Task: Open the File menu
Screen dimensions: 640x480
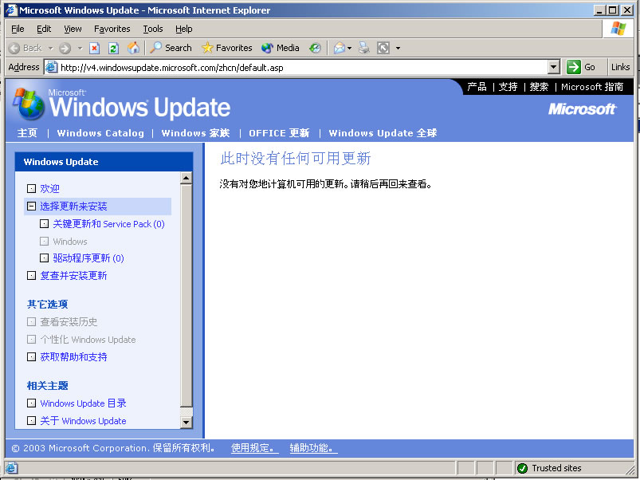Action: click(x=18, y=29)
